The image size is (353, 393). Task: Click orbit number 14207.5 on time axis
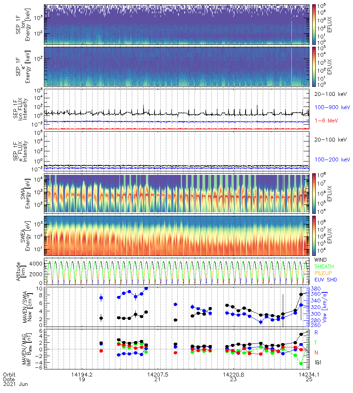tap(157, 375)
